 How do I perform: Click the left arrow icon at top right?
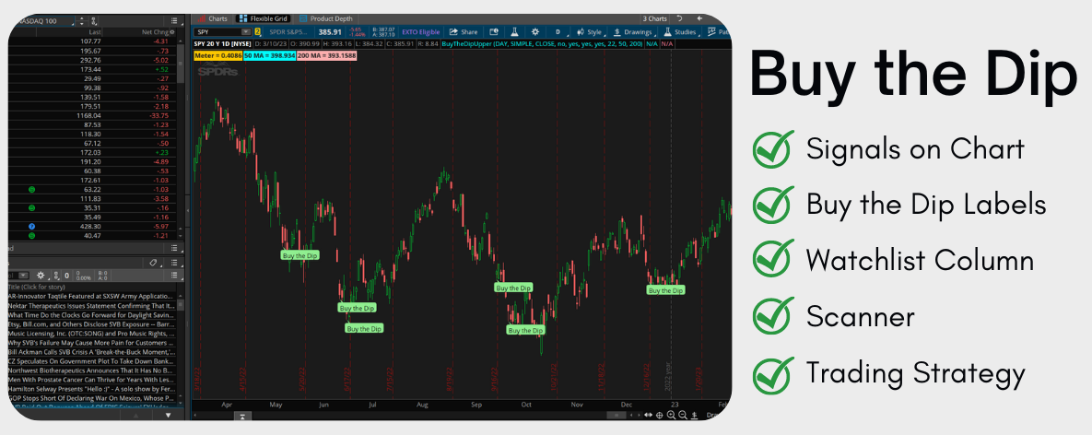click(699, 18)
